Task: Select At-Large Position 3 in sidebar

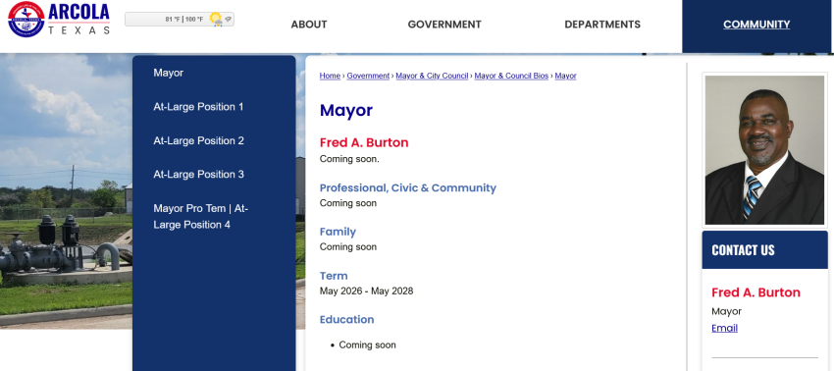Action: pos(198,175)
